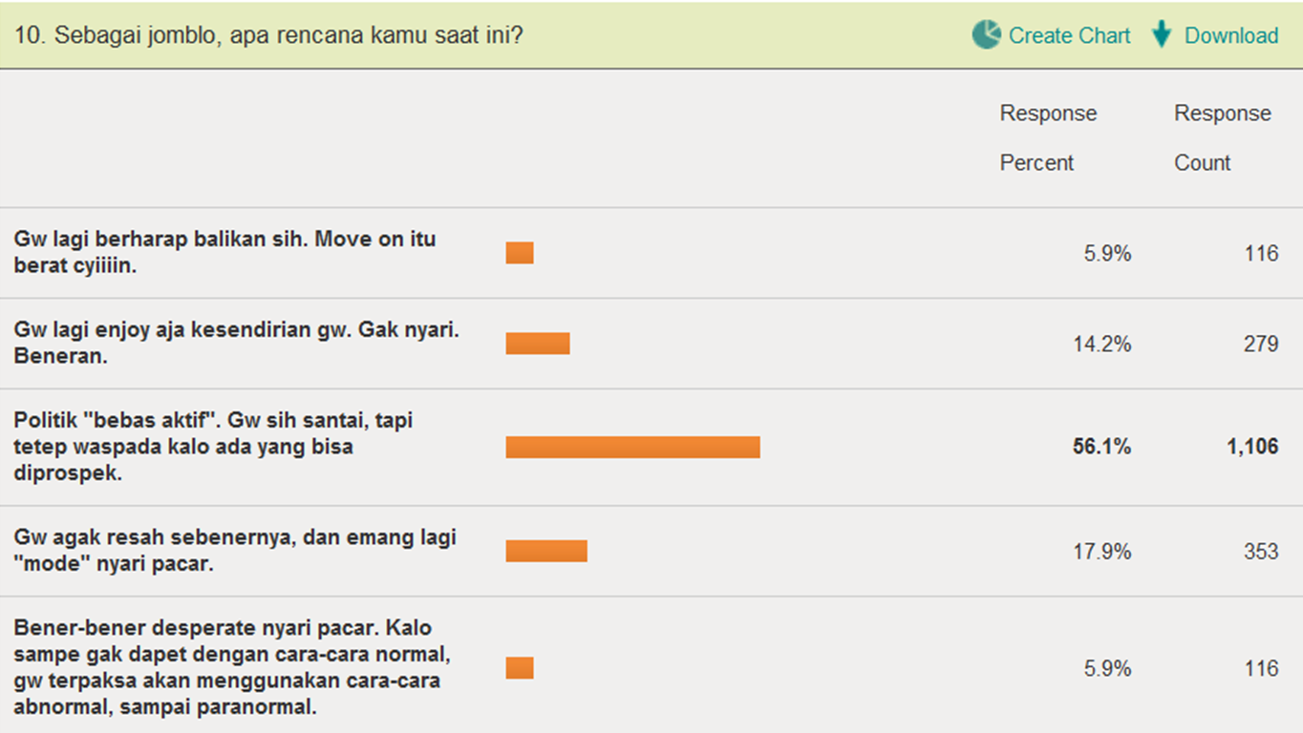Select the "Gw lagi enjoy aja" answer text
Viewport: 1303px width, 733px height.
point(236,343)
